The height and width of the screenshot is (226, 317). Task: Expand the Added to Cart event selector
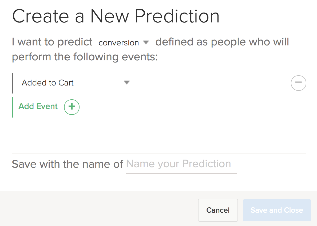[76, 83]
